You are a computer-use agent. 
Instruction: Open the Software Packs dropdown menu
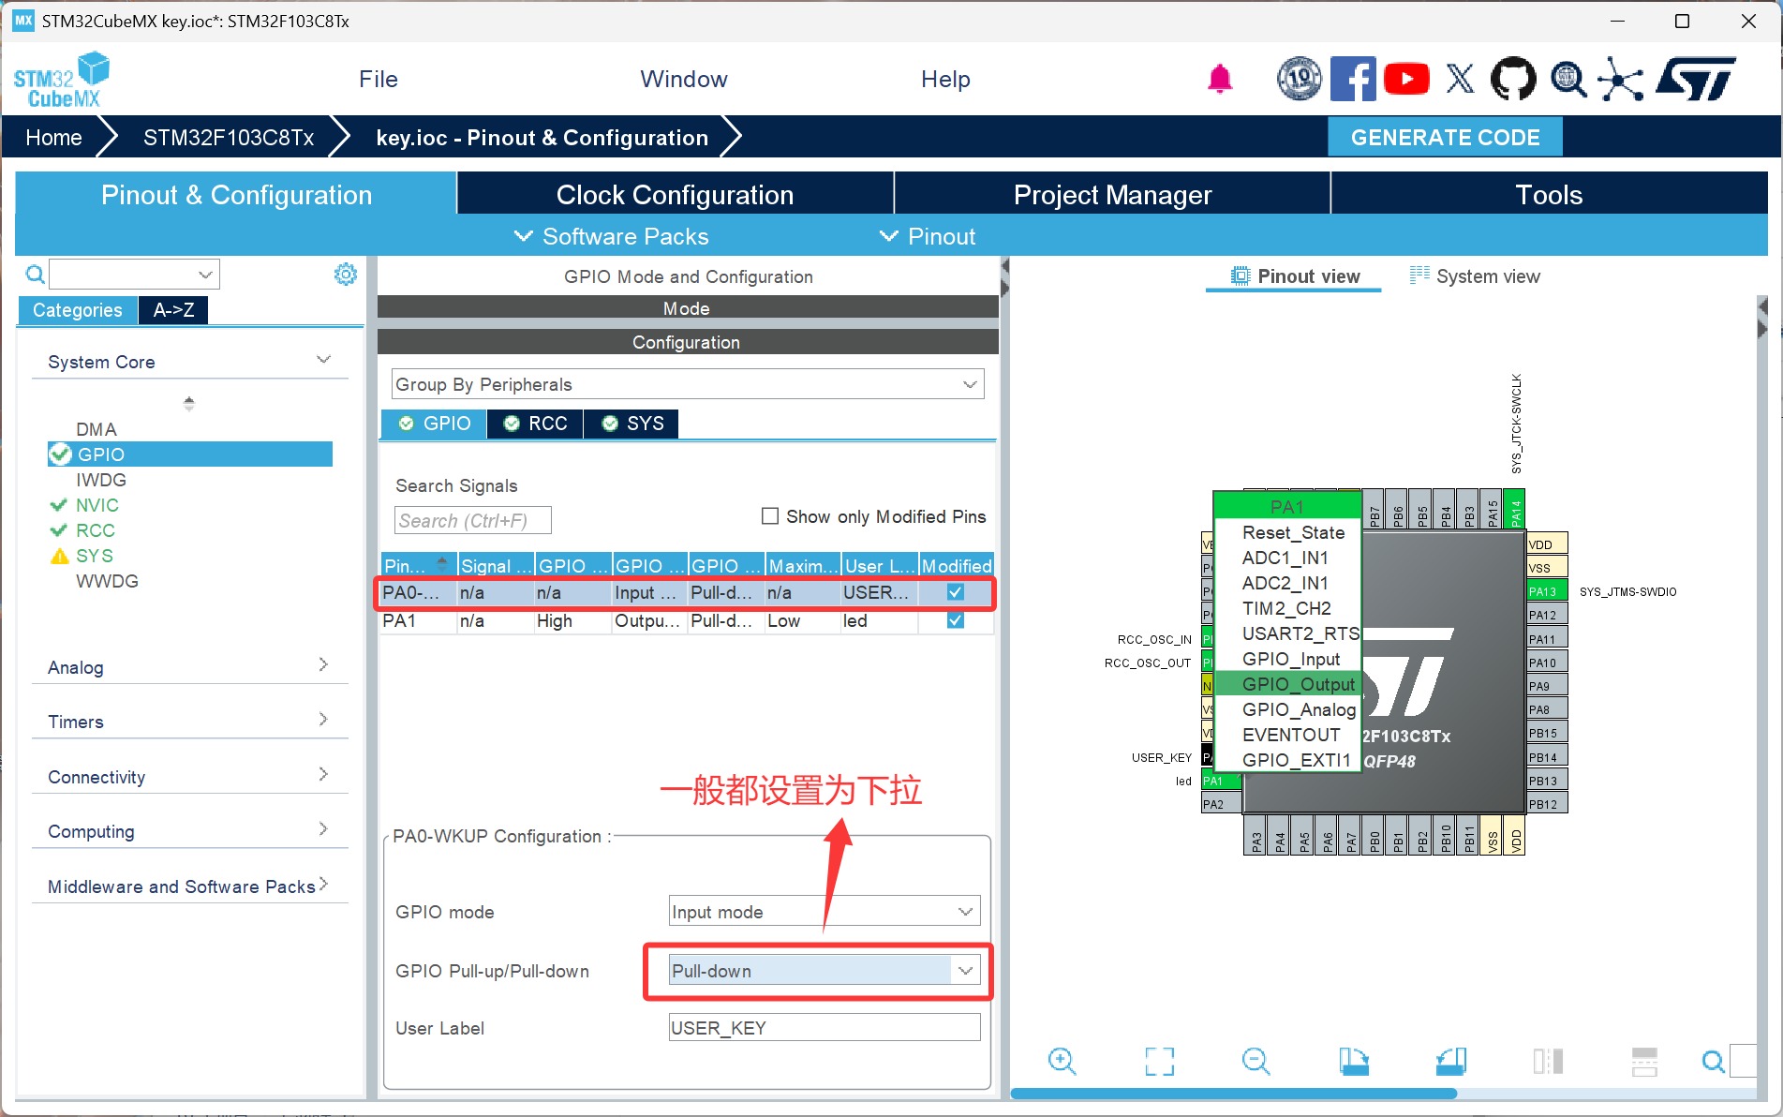612,236
